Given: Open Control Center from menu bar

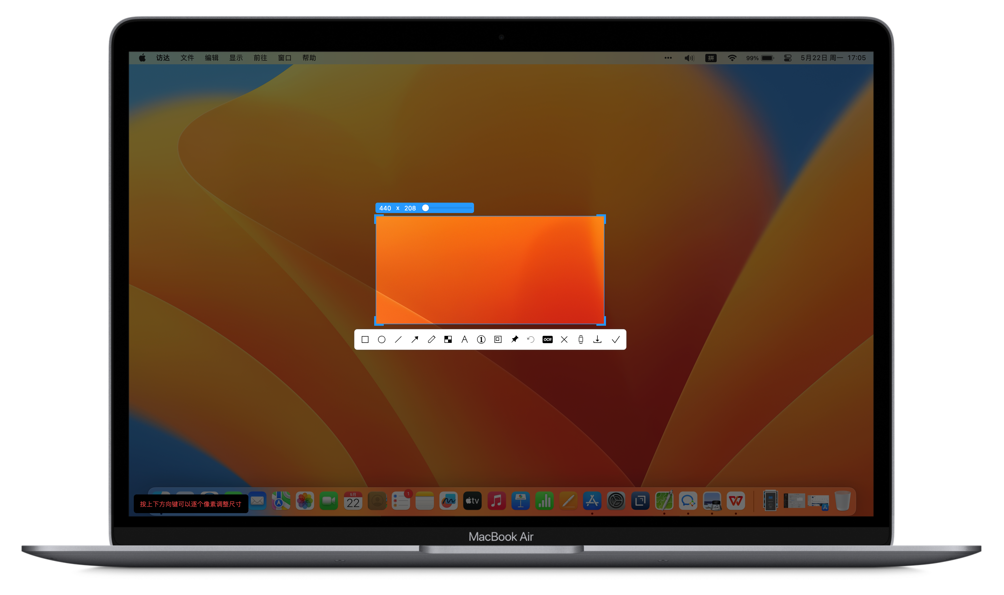Looking at the screenshot, I should tap(788, 58).
